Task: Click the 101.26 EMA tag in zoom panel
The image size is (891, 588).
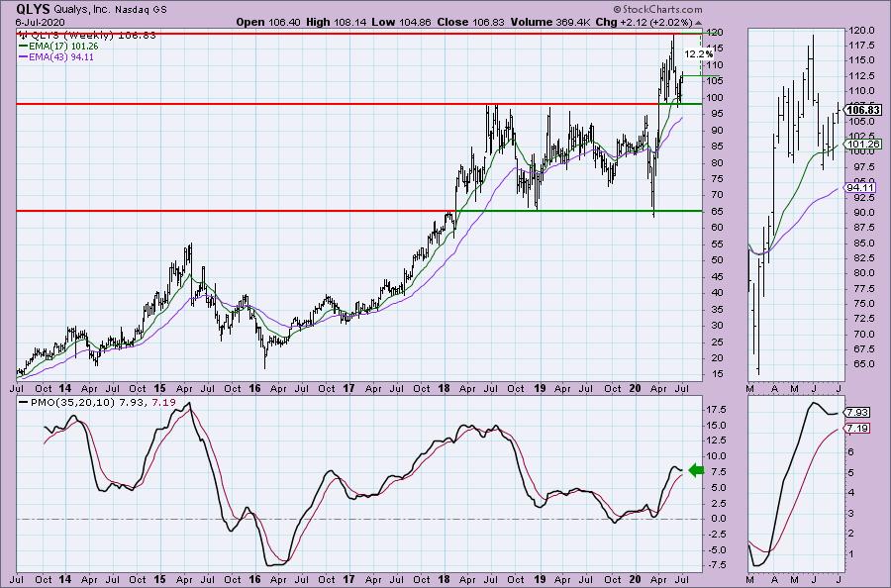Action: [x=863, y=145]
